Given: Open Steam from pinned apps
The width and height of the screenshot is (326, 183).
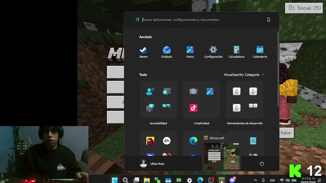Looking at the screenshot, I should pyautogui.click(x=143, y=52).
